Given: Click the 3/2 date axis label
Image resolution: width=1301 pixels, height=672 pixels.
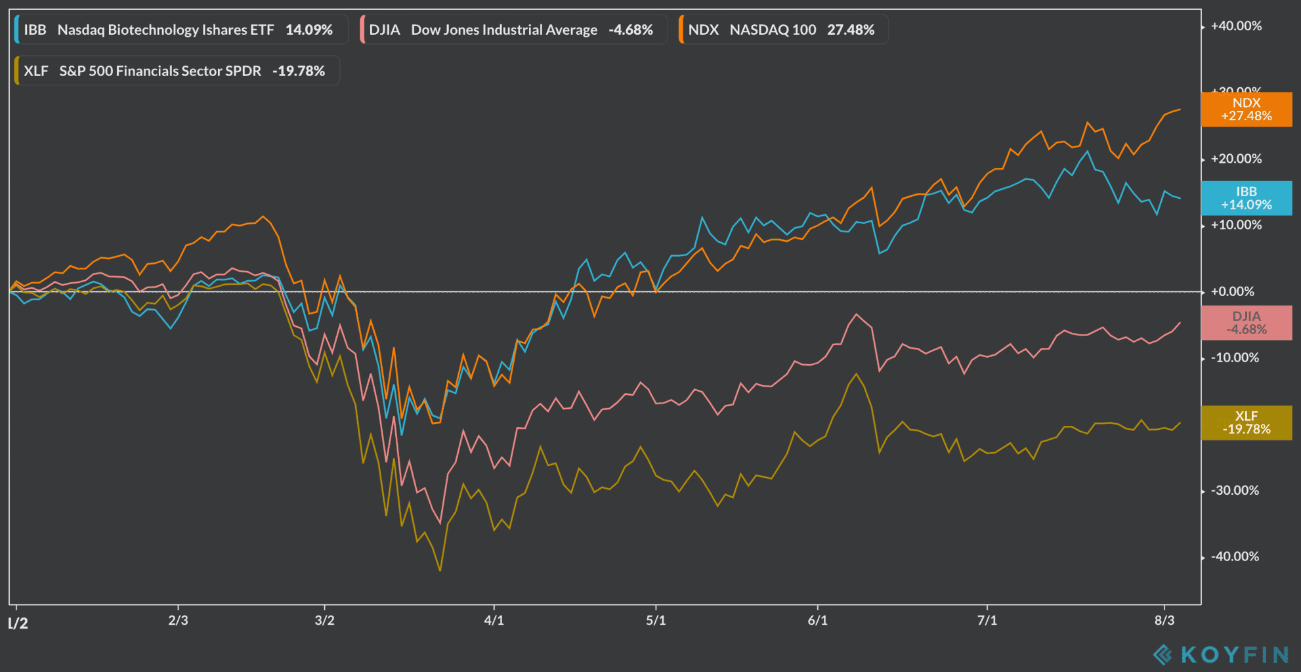Looking at the screenshot, I should pyautogui.click(x=324, y=620).
